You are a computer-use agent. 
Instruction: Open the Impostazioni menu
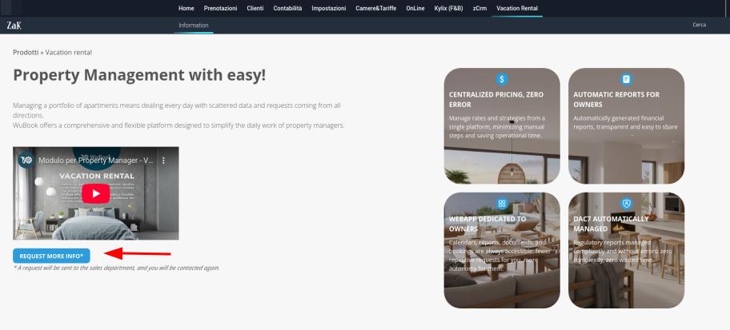[x=329, y=8]
